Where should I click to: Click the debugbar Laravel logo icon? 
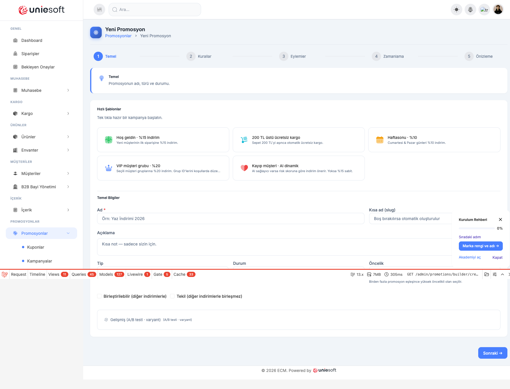point(5,274)
